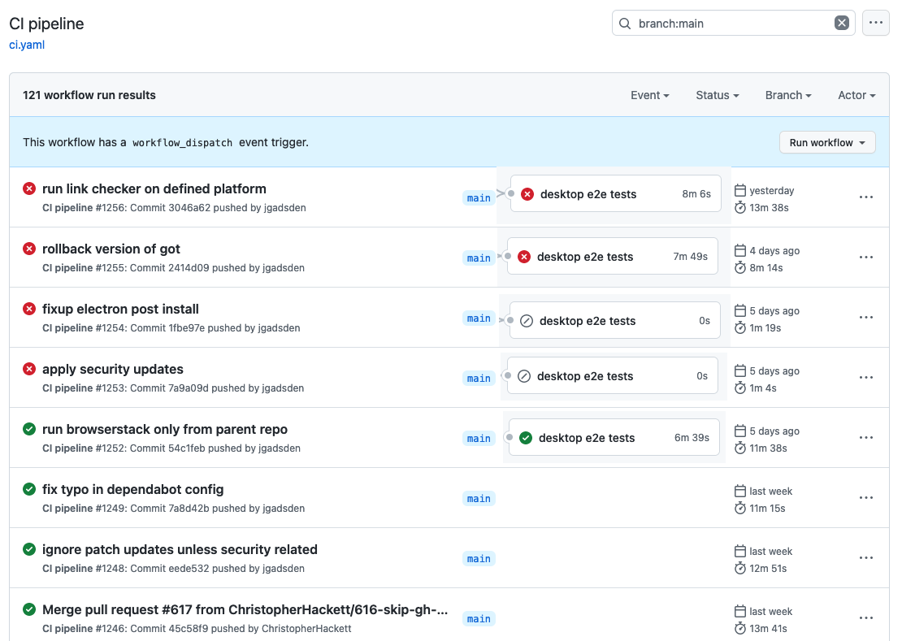902x641 pixels.
Task: Click 'Commit 45c58f9 pushed by ChristopherHackett' text
Action: pyautogui.click(x=241, y=628)
